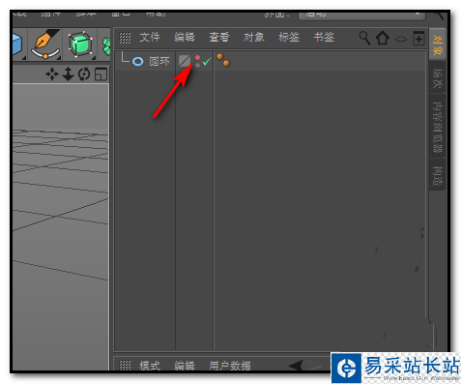Select the 圆环 object in the tree
This screenshot has width=461, height=384.
pyautogui.click(x=159, y=61)
